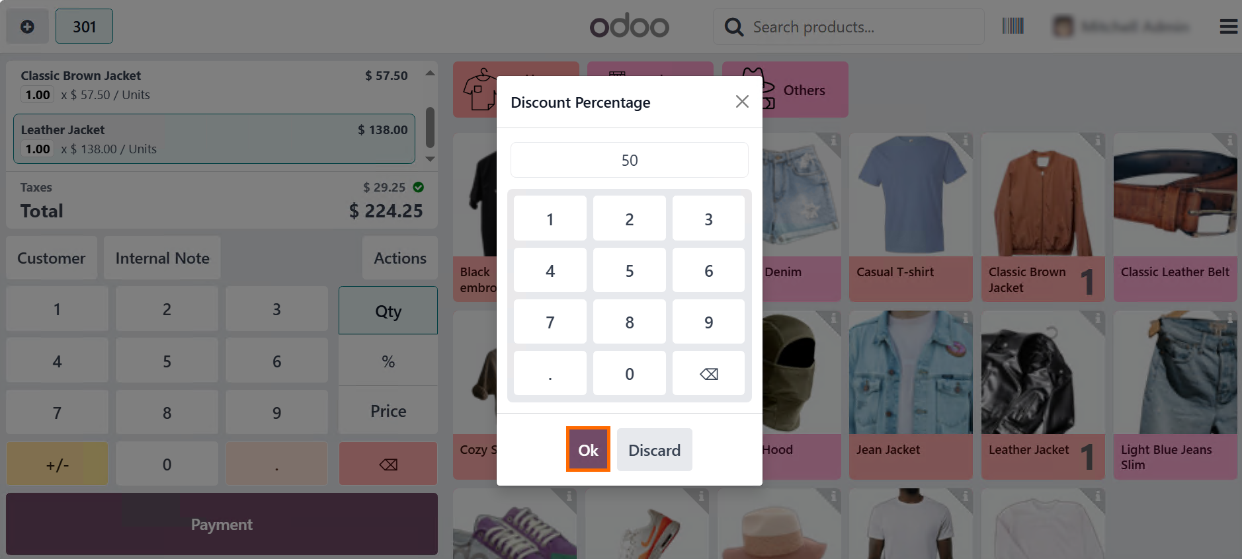Click the Discard button
The height and width of the screenshot is (559, 1242).
tap(654, 450)
